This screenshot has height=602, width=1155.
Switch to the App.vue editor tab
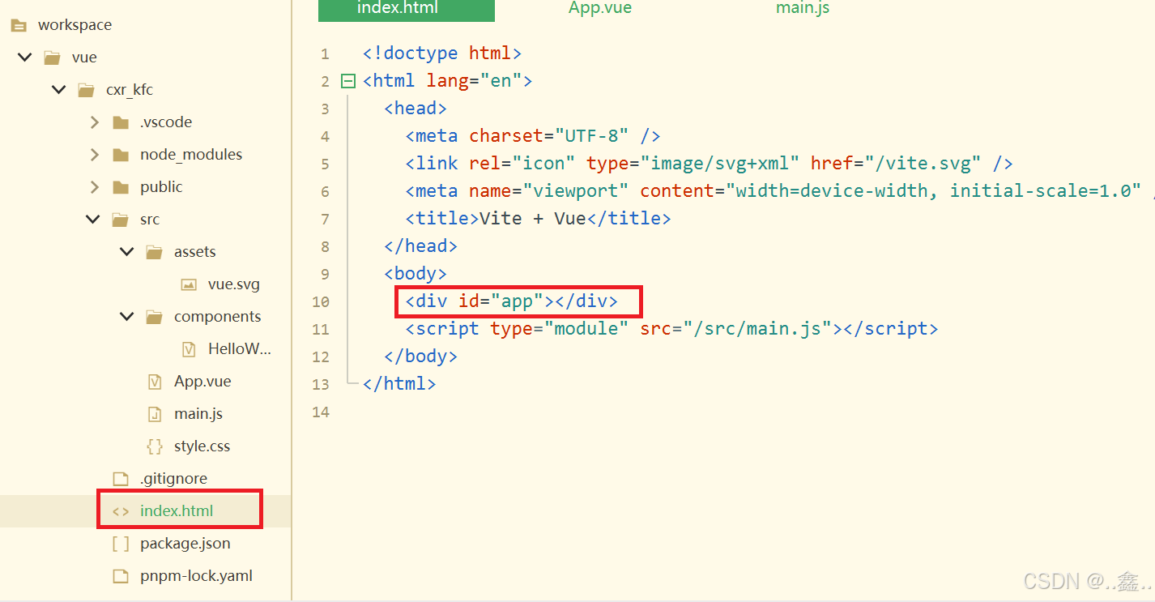pos(600,8)
